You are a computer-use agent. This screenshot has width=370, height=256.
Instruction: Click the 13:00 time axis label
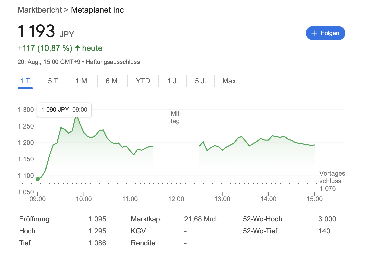tap(222, 199)
